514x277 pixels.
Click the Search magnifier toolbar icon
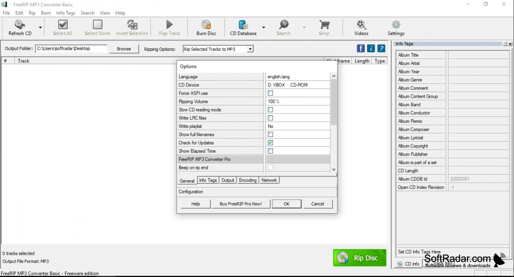[284, 24]
